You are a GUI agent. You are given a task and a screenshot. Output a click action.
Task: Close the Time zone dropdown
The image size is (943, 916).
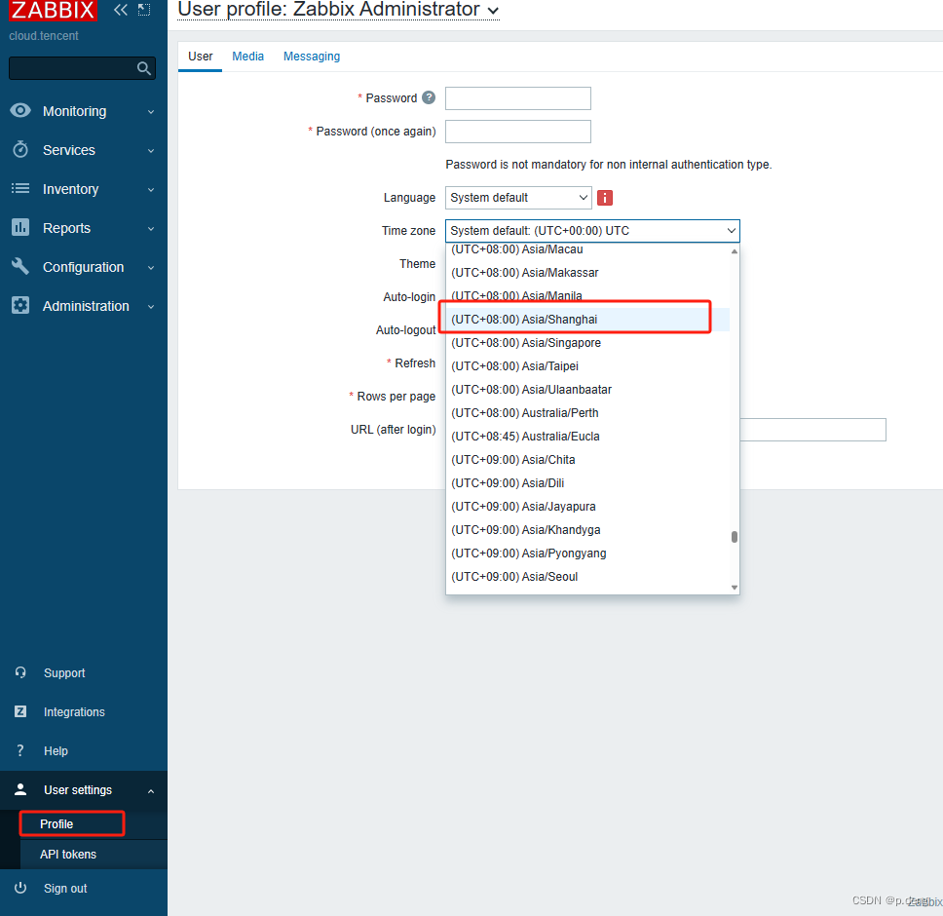(x=592, y=231)
